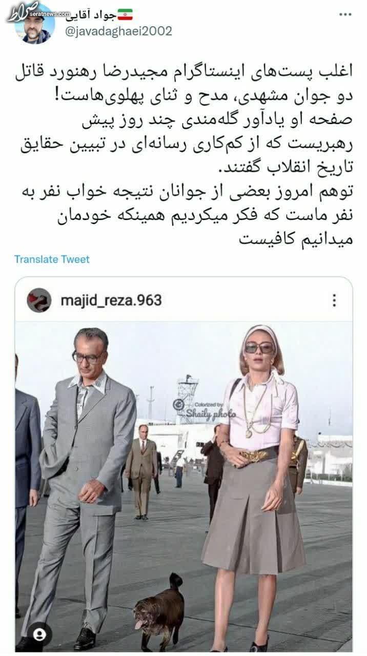Click the seratnews.com logo watermark
367x656 pixels.
30,11
